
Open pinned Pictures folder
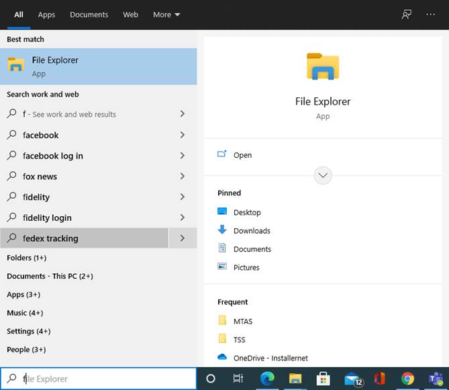[x=246, y=267]
